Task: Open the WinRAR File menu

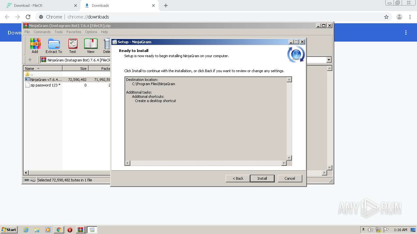Action: pyautogui.click(x=27, y=32)
